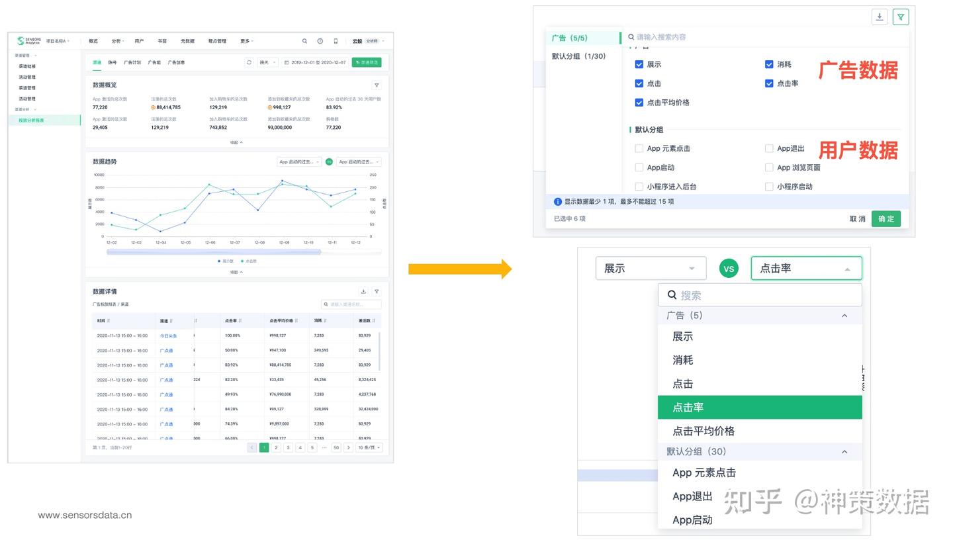Open the 埋点管理 menu in top navigation
953x540 pixels.
point(217,41)
